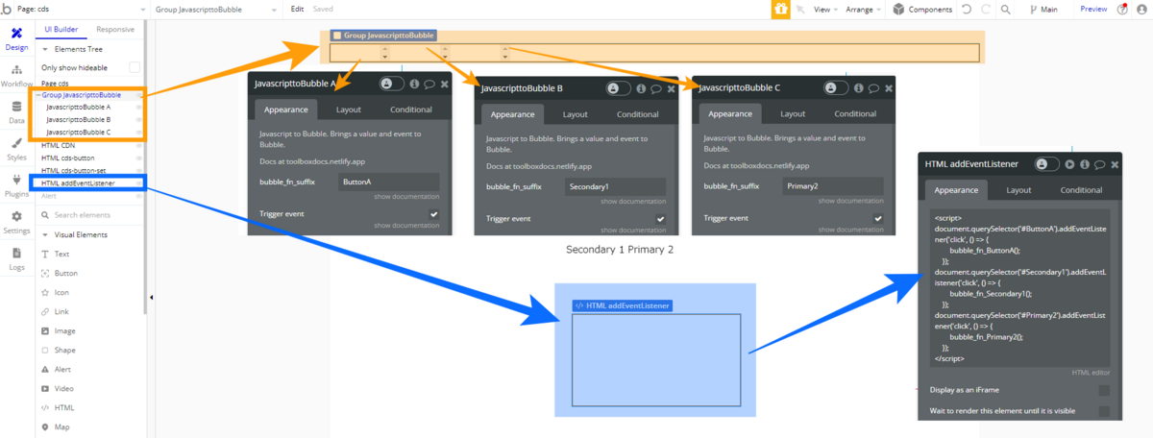Viewport: 1153px width, 438px height.
Task: Uncheck Trigger event on JavascripttoBubble B
Action: point(660,219)
